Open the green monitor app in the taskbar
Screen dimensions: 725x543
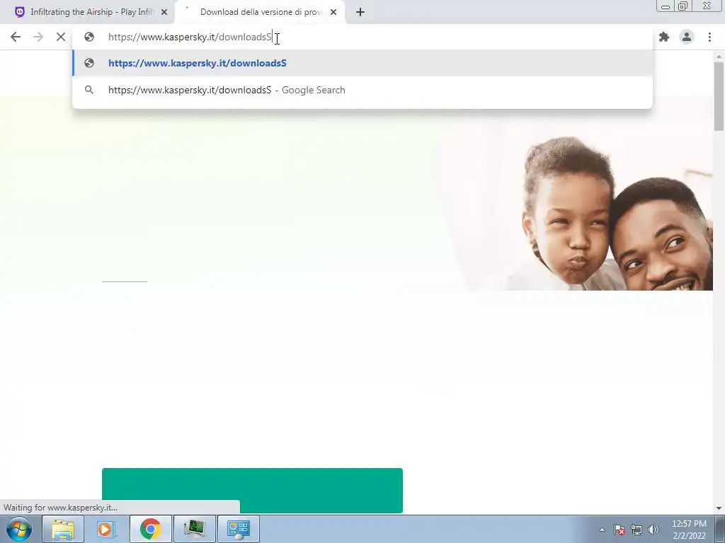[x=194, y=529]
